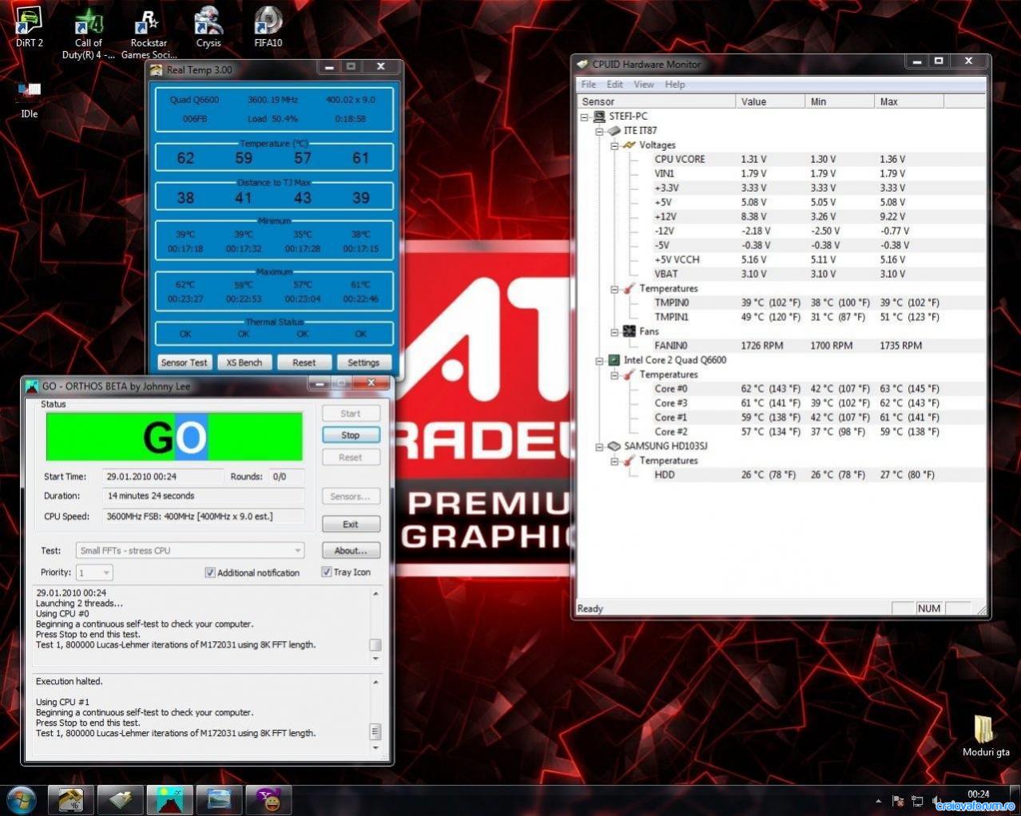Screen dimensions: 1021x816
Task: Switch to Real Temp via taskbar icon
Action: (x=70, y=799)
